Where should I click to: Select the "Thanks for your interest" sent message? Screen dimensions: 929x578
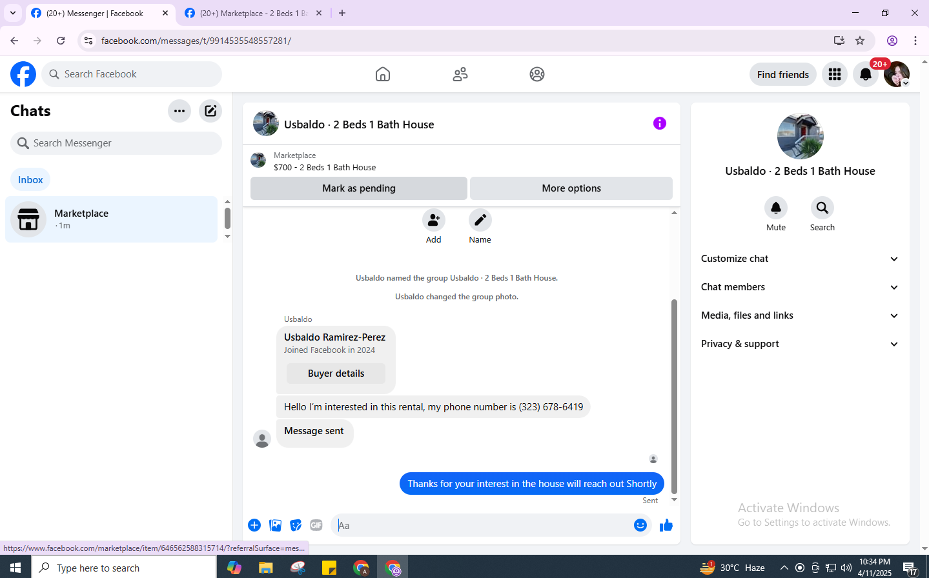pos(532,484)
